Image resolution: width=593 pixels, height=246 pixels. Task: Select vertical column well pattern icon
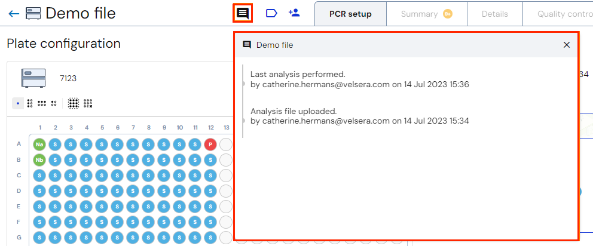pos(30,103)
